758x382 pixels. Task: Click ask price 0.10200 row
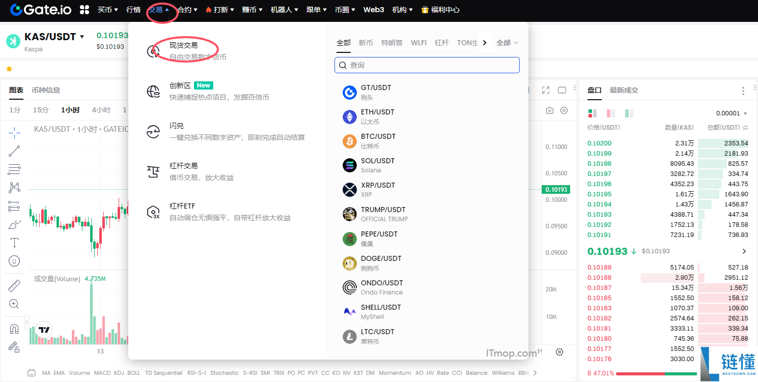click(668, 143)
